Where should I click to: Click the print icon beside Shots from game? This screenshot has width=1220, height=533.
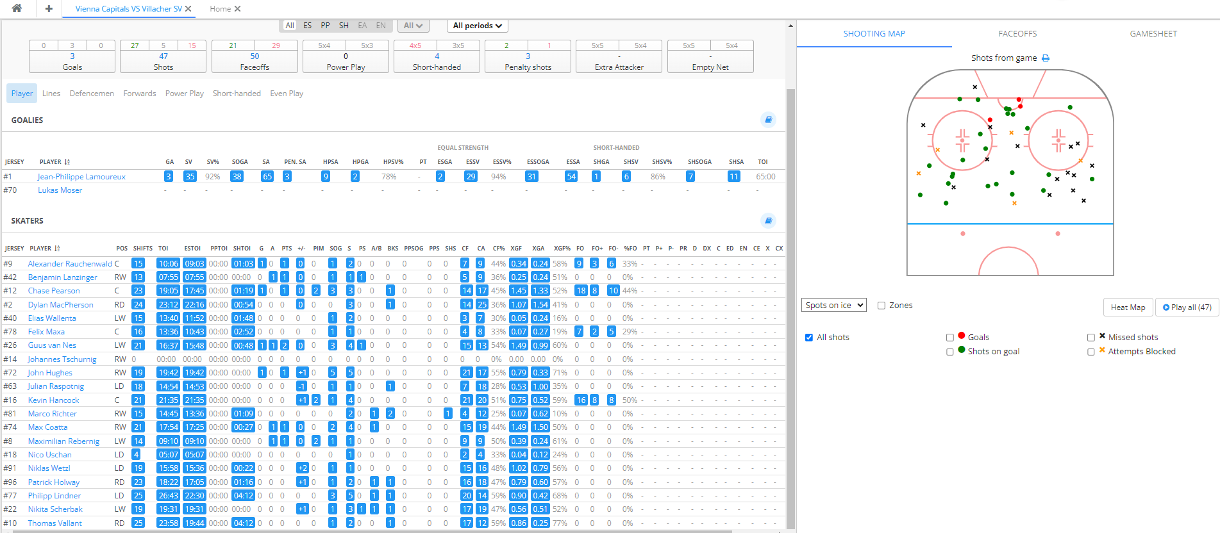[1046, 58]
